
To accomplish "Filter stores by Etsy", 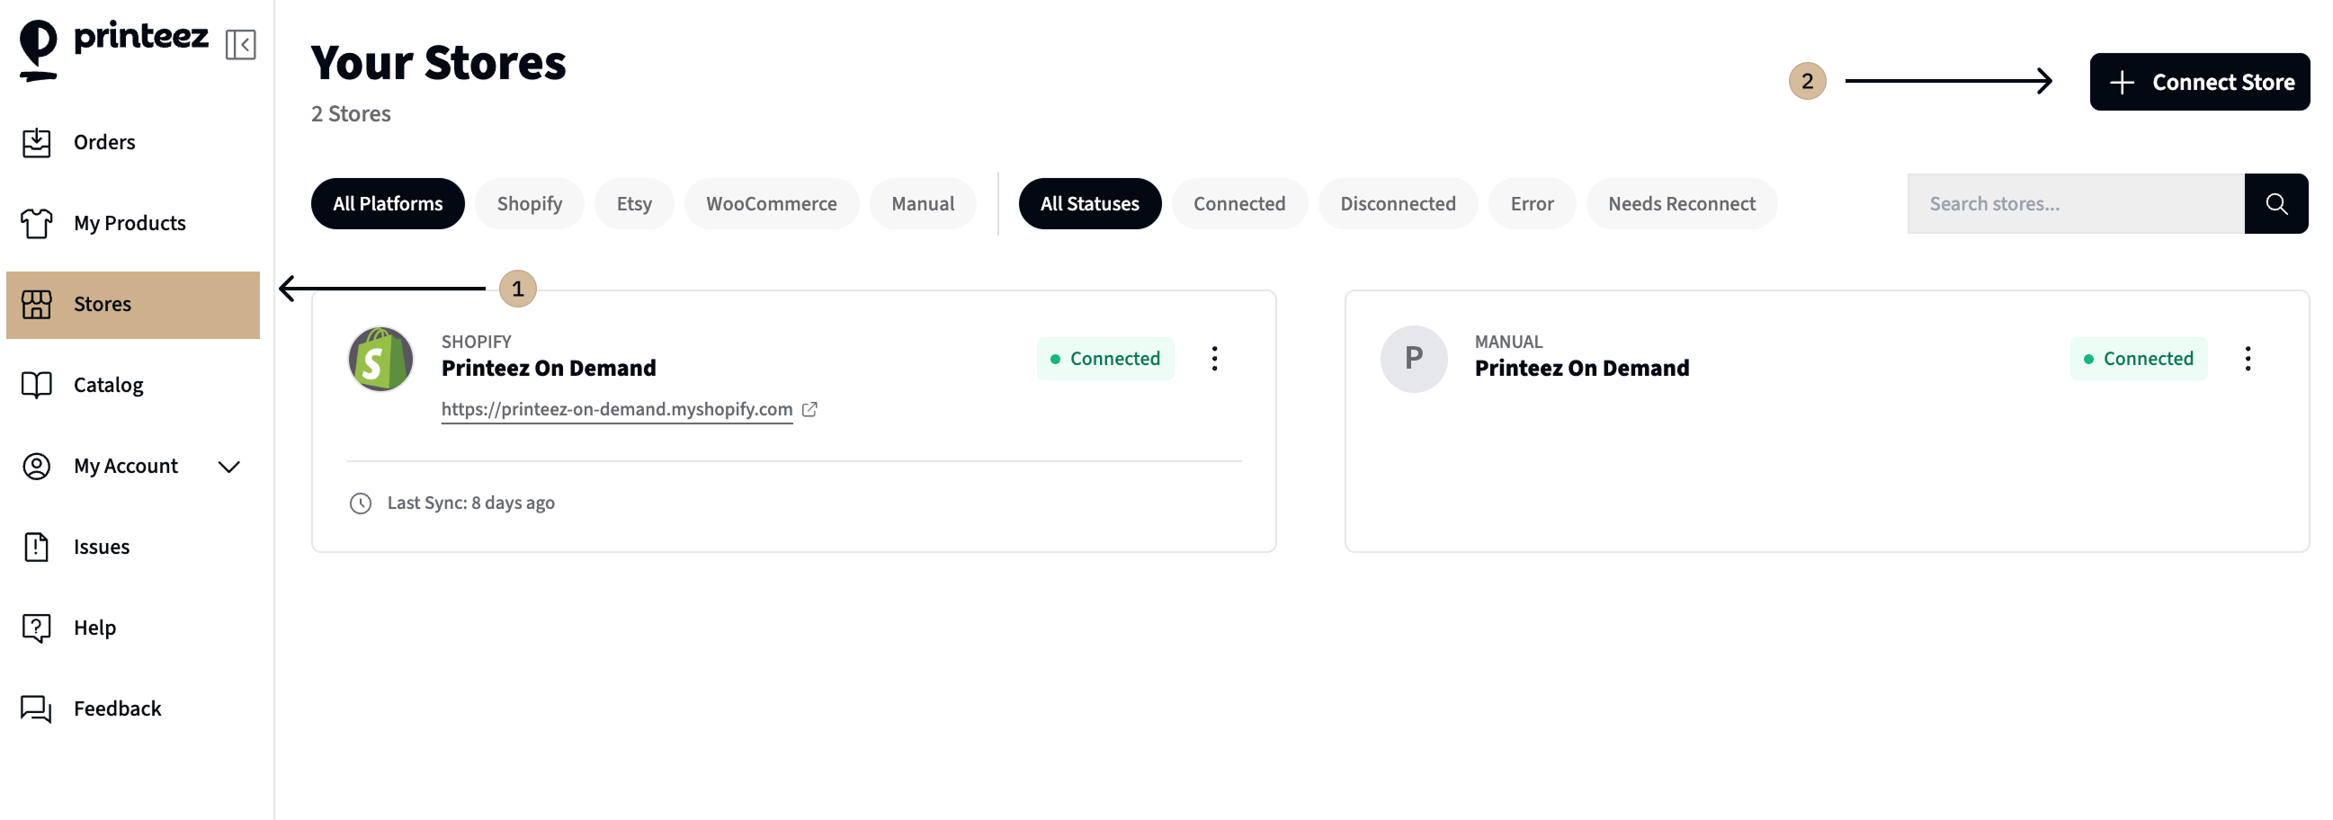I will click(x=634, y=203).
